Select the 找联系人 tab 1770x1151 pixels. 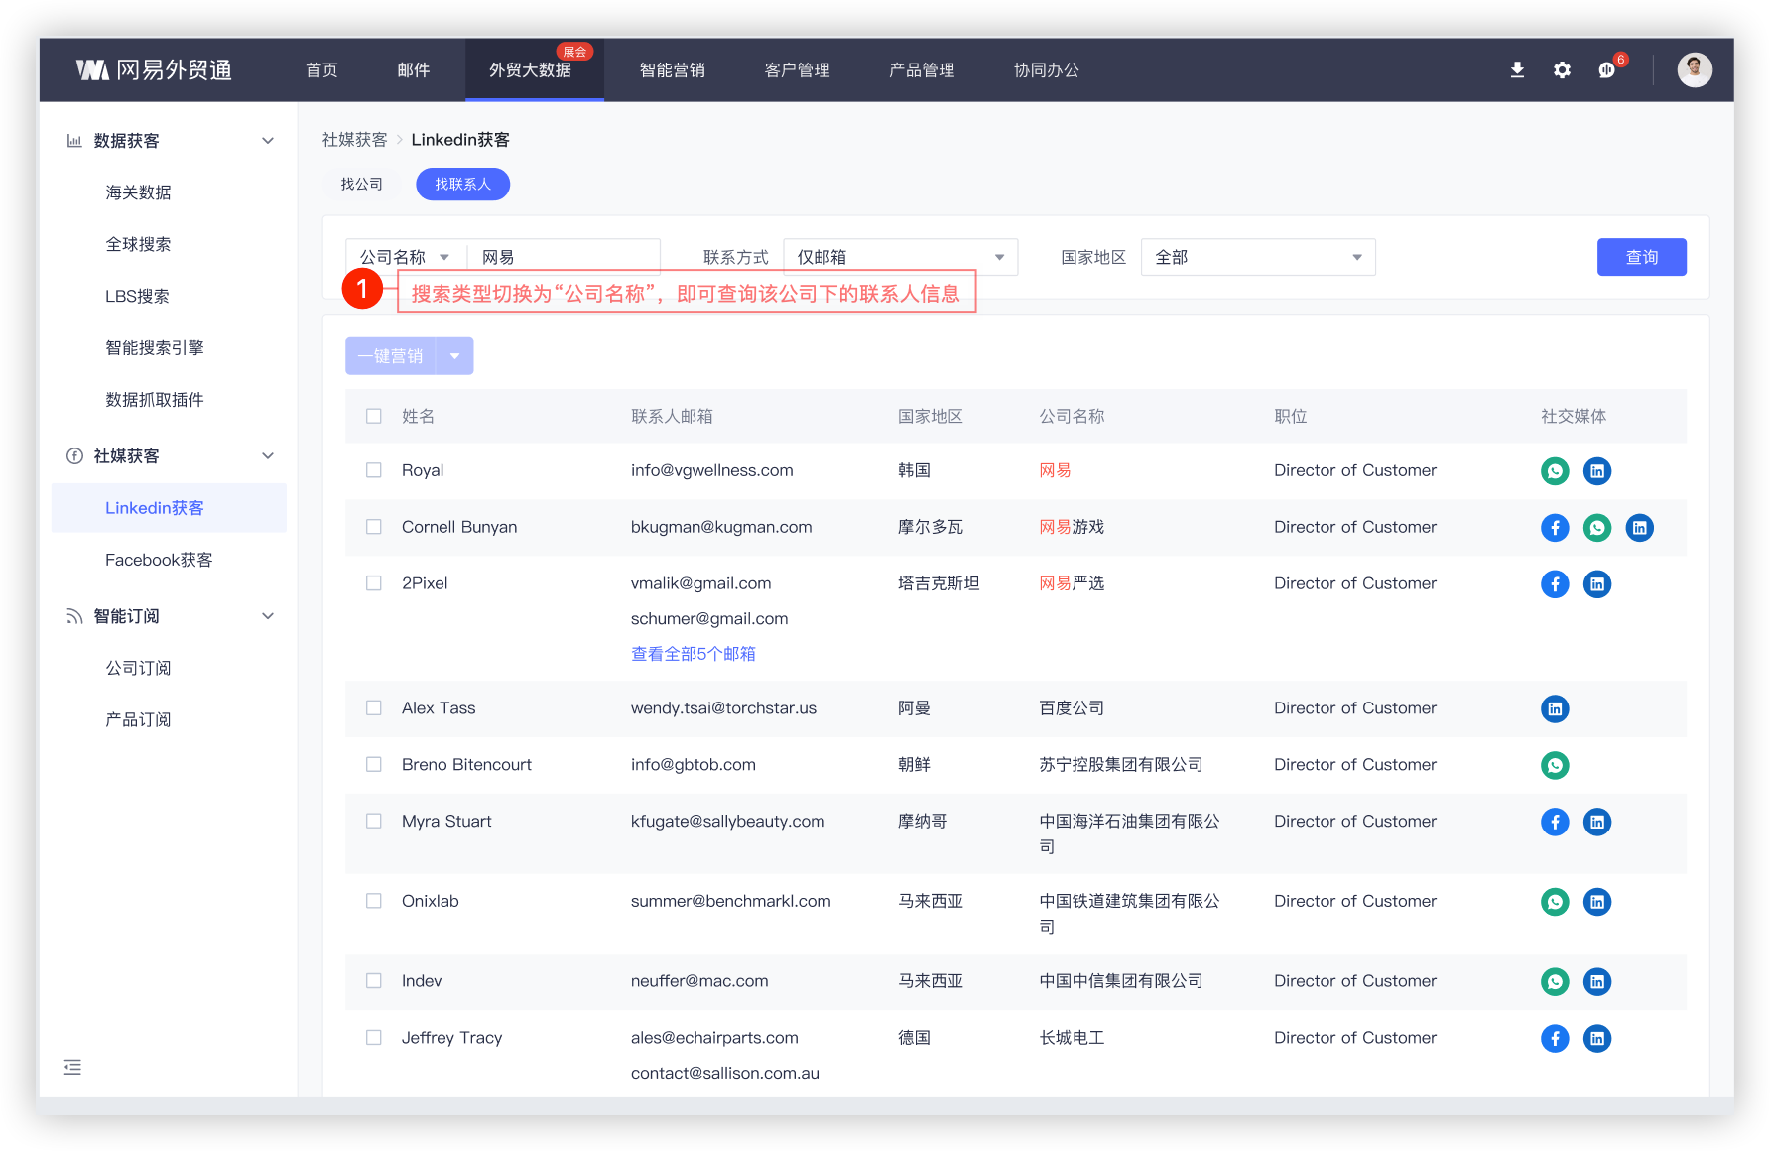click(x=463, y=185)
